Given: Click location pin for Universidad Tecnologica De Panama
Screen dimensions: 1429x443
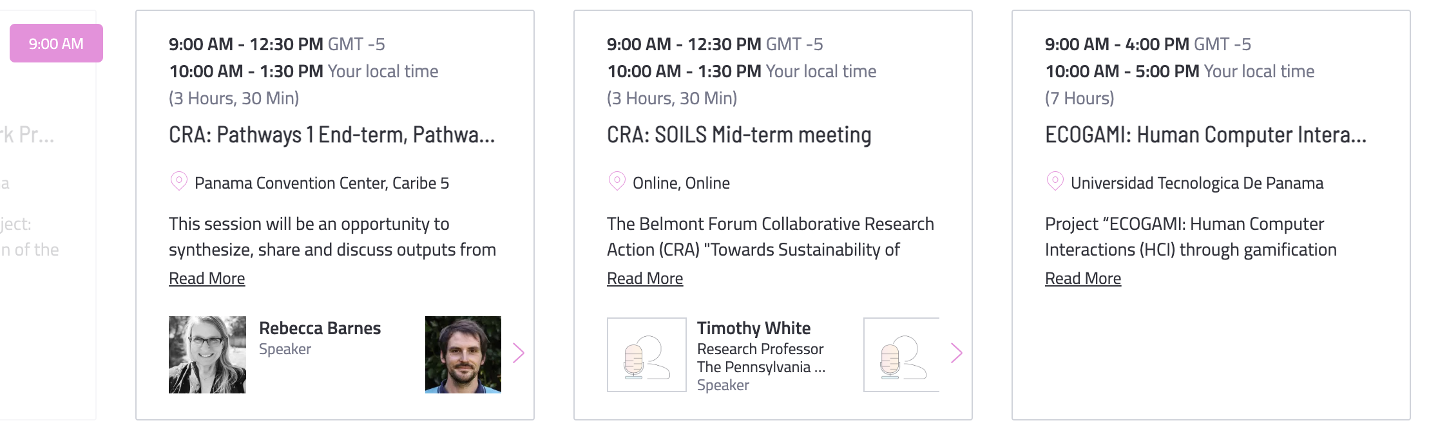Looking at the screenshot, I should pyautogui.click(x=1055, y=182).
